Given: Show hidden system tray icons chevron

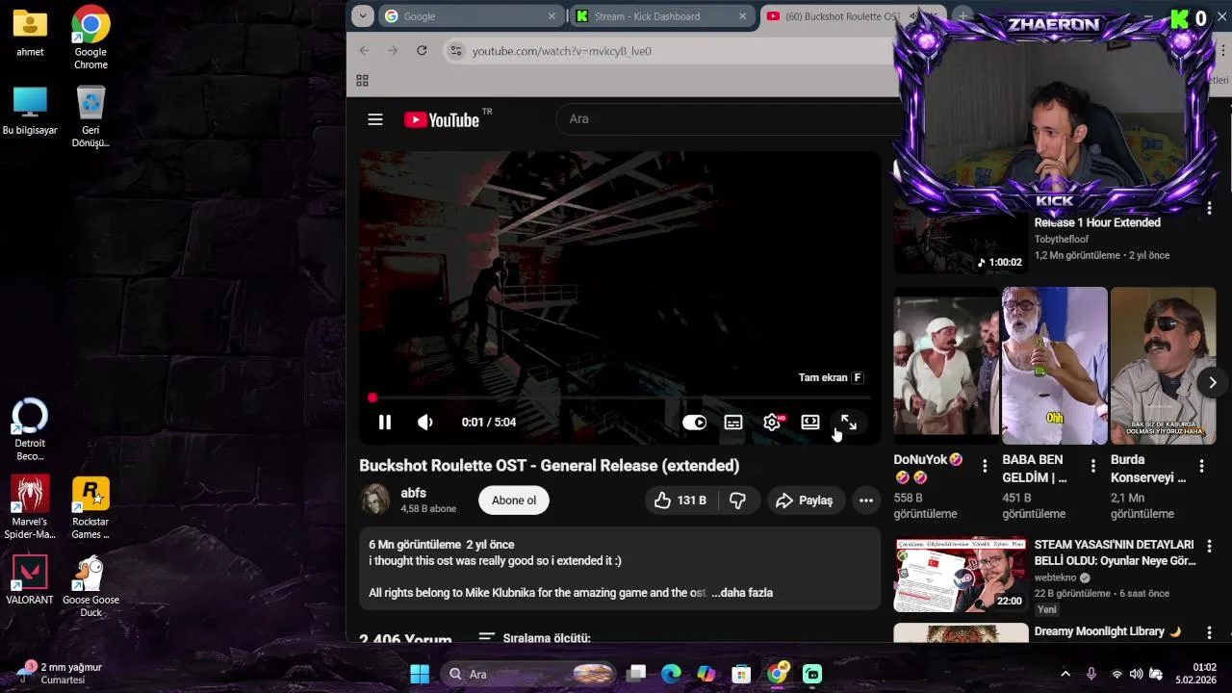Looking at the screenshot, I should point(1065,674).
